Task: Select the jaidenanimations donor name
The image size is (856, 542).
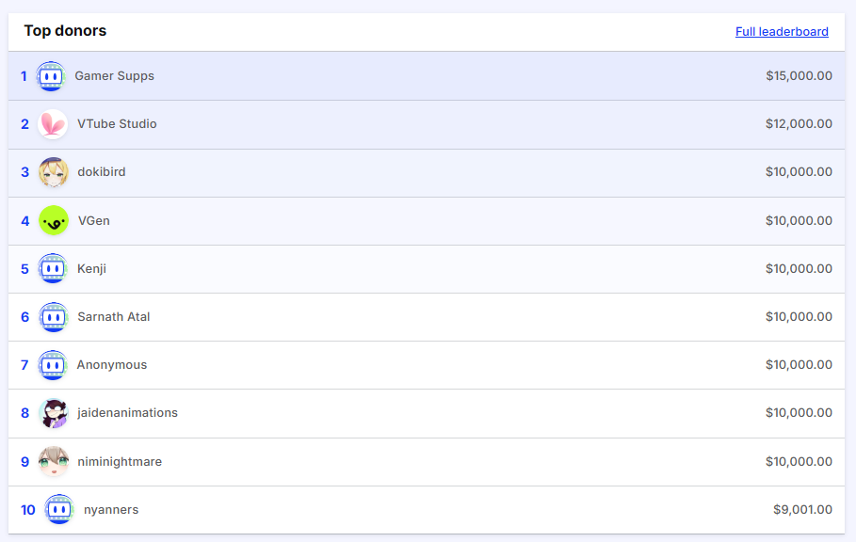Action: [x=128, y=413]
